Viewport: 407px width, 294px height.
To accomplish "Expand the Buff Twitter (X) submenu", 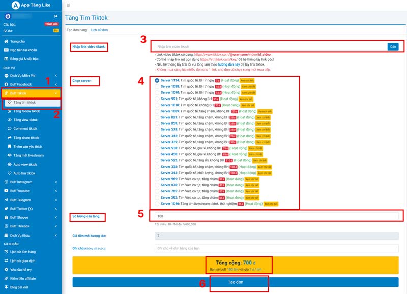I will tap(56, 209).
